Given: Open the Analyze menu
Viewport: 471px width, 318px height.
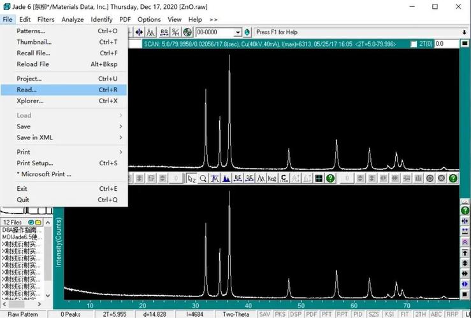Looking at the screenshot, I should 72,20.
